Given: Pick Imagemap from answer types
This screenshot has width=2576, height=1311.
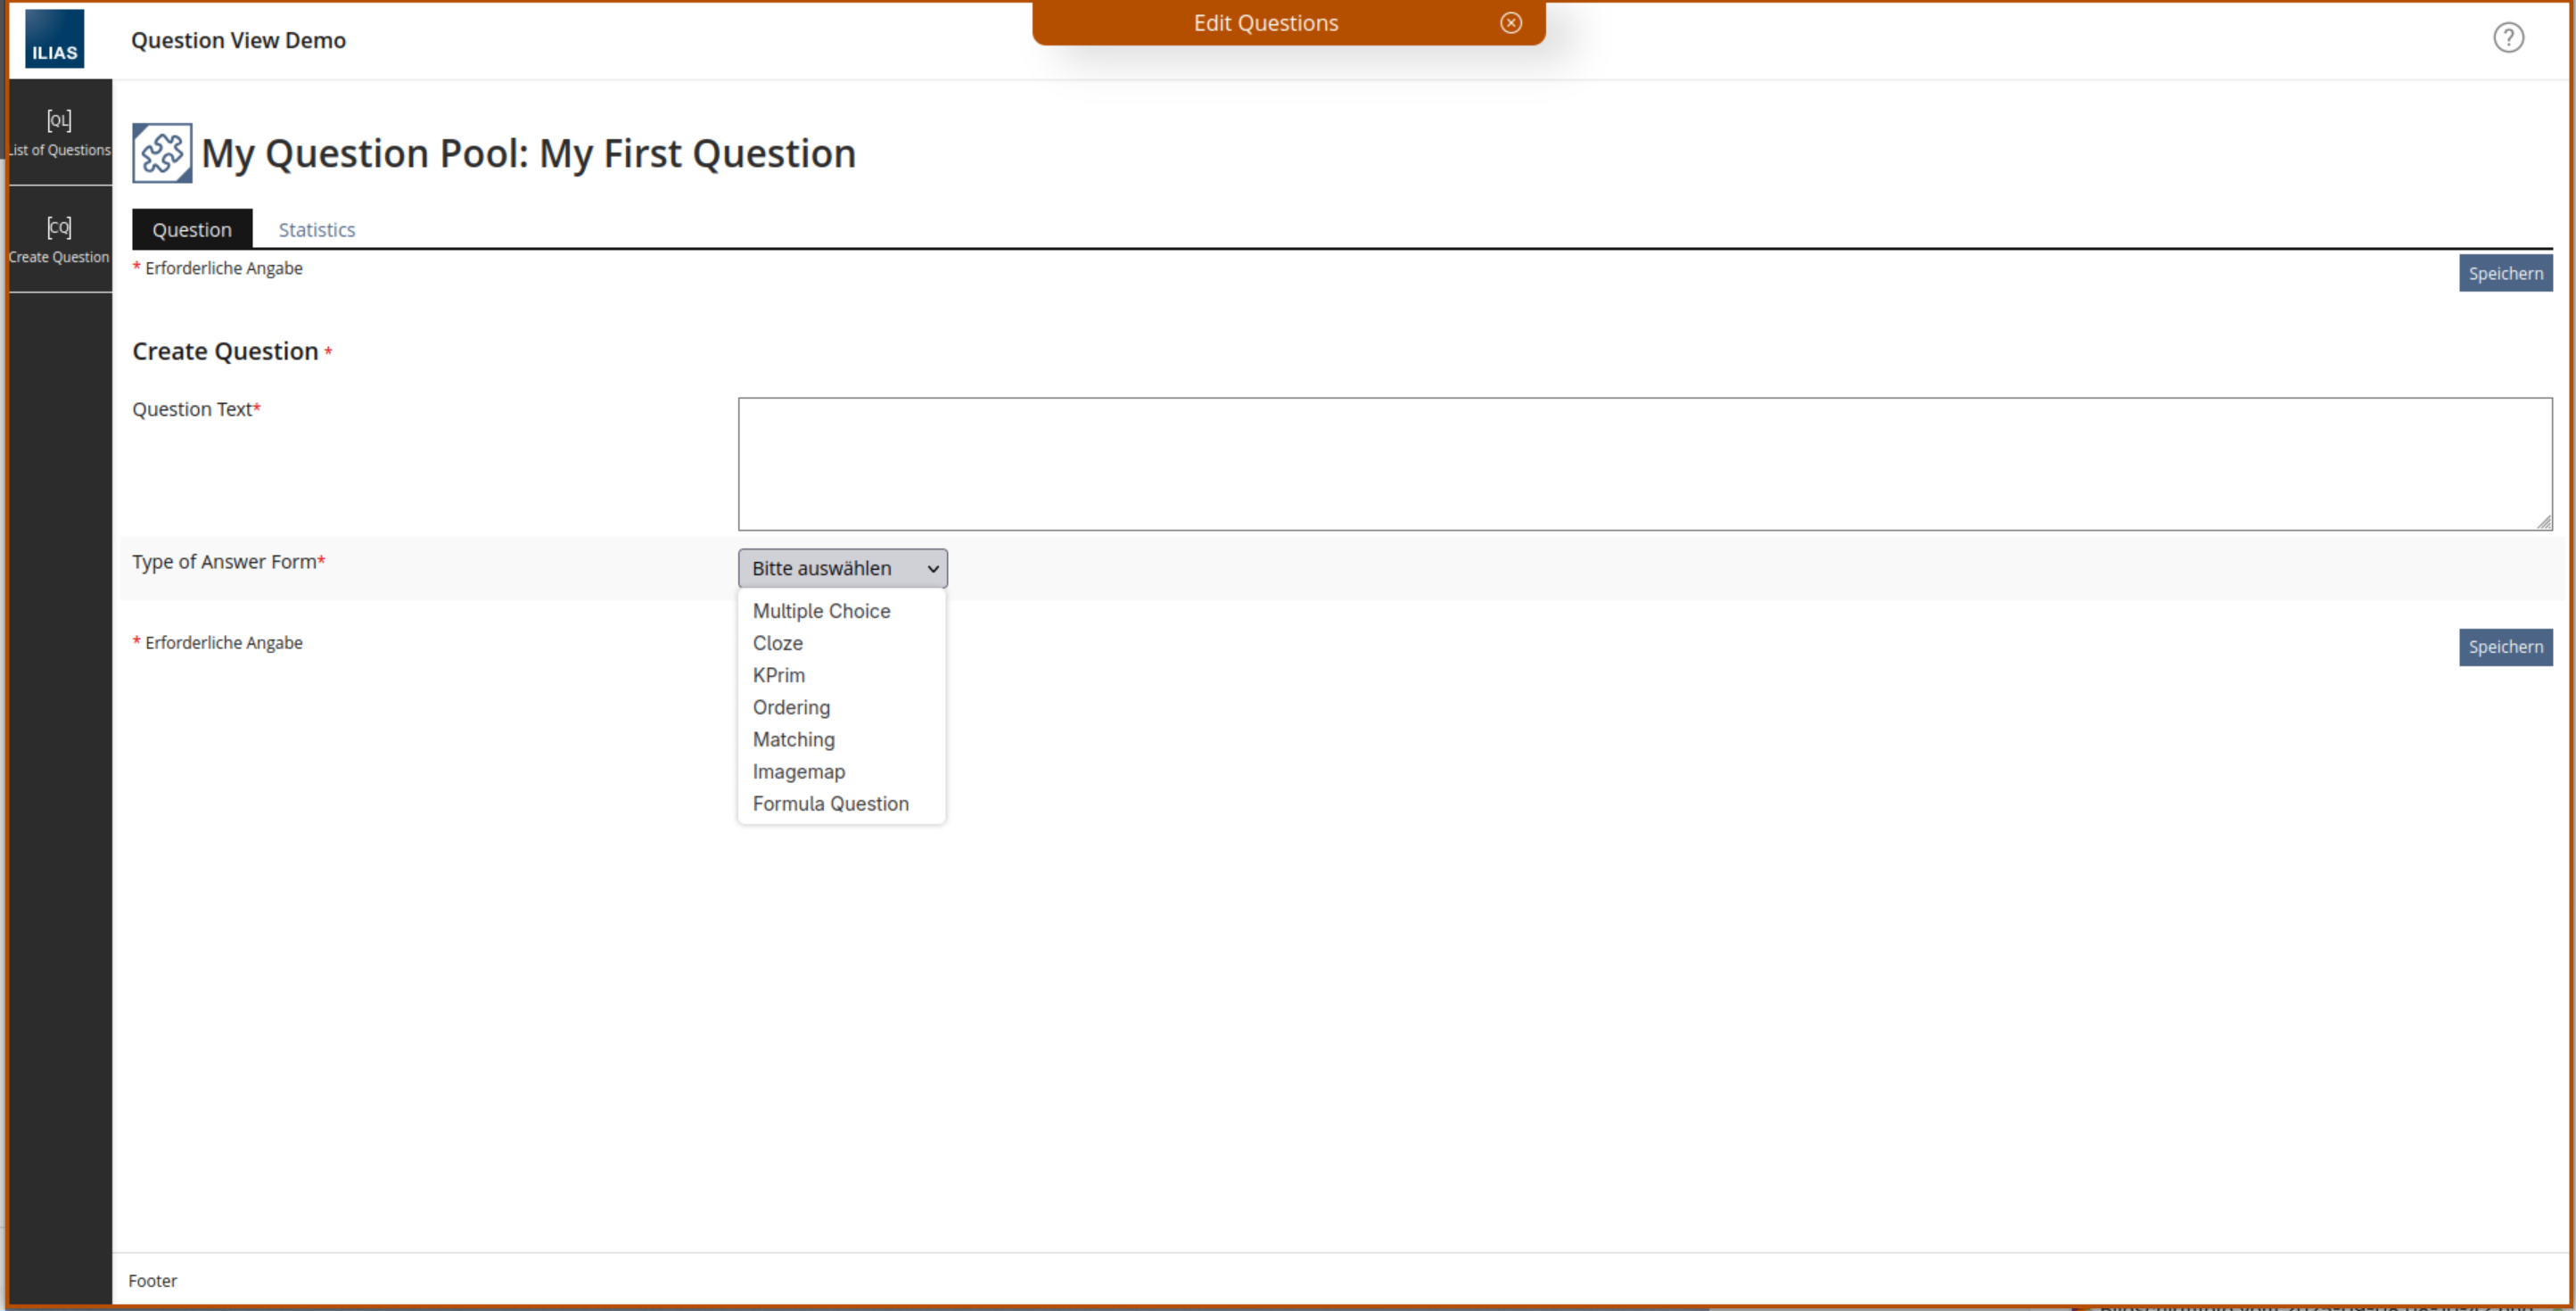Looking at the screenshot, I should [798, 771].
